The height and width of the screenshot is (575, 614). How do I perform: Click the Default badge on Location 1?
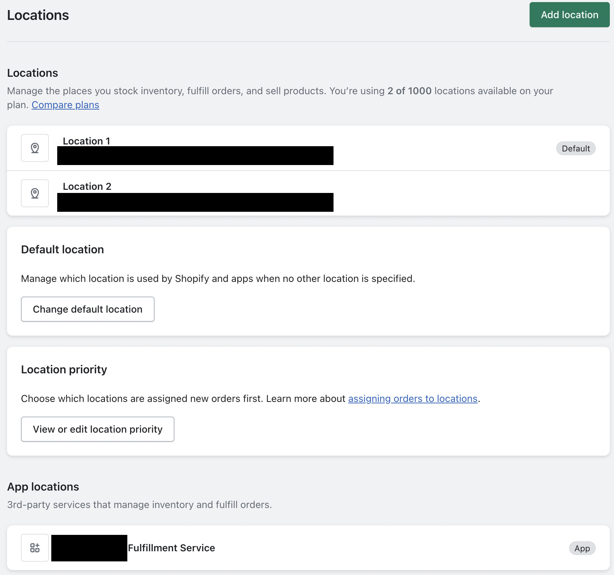tap(576, 149)
